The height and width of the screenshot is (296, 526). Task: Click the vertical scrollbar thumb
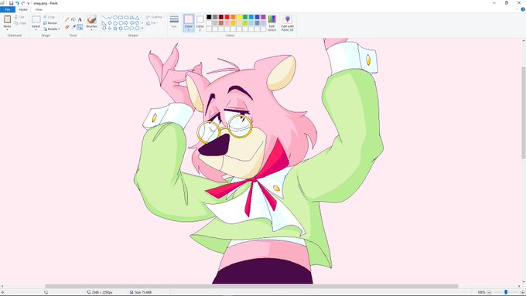click(x=524, y=113)
